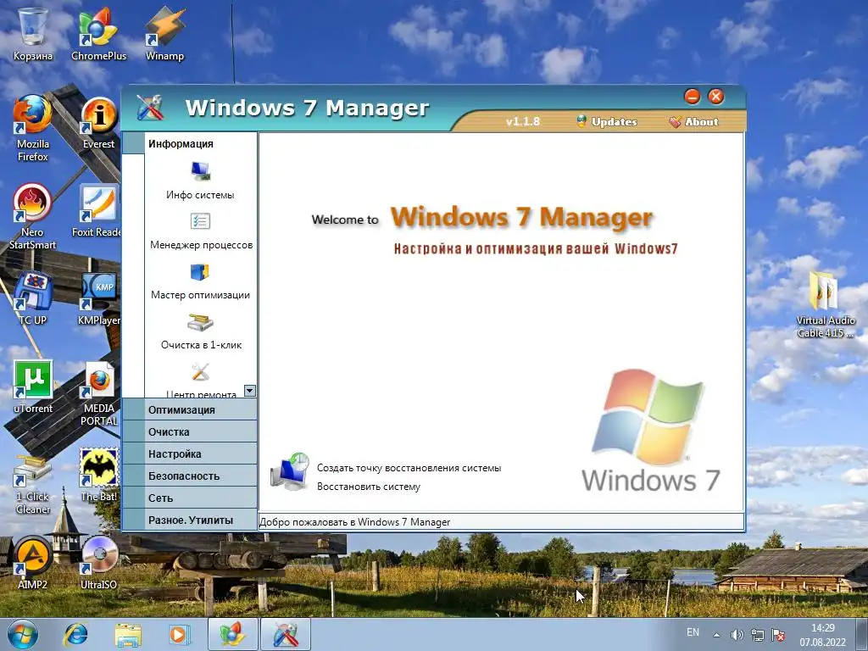Click the Updates button
Viewport: 868px width, 651px height.
click(607, 122)
